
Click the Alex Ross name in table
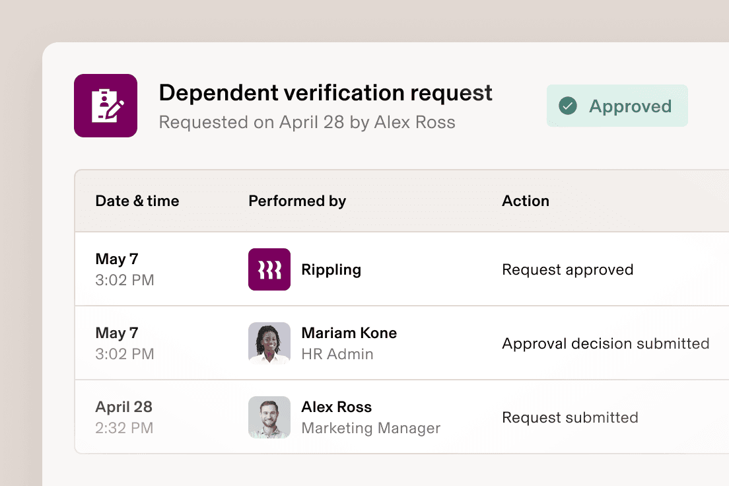coord(337,407)
